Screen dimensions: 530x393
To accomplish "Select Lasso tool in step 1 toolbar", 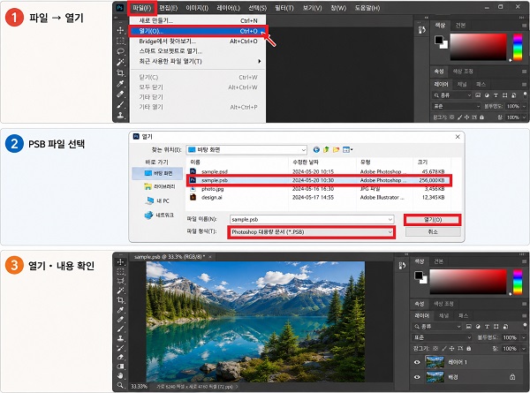I will click(x=120, y=51).
